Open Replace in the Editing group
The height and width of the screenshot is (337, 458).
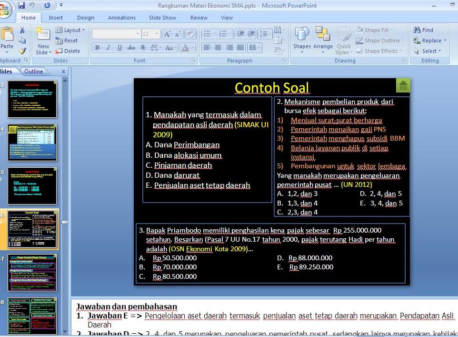428,41
